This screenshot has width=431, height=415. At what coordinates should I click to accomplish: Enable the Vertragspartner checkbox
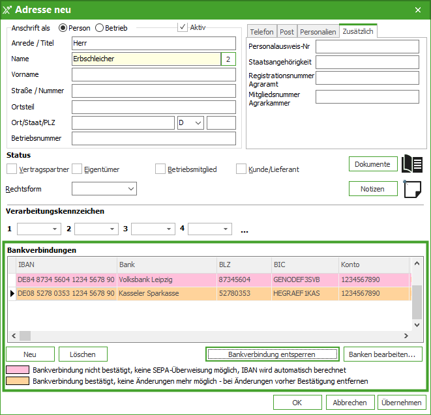pos(12,169)
